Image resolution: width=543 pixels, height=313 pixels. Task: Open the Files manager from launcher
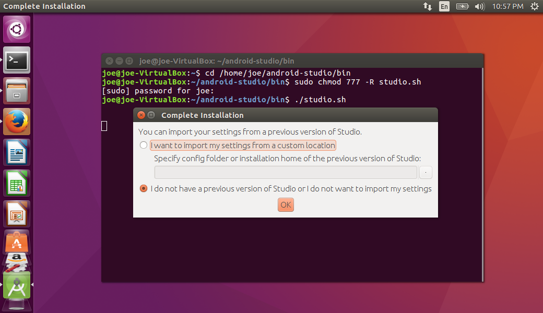point(17,91)
